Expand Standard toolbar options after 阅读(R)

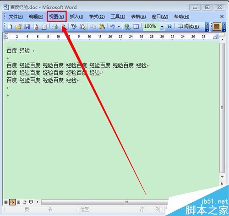point(207,27)
